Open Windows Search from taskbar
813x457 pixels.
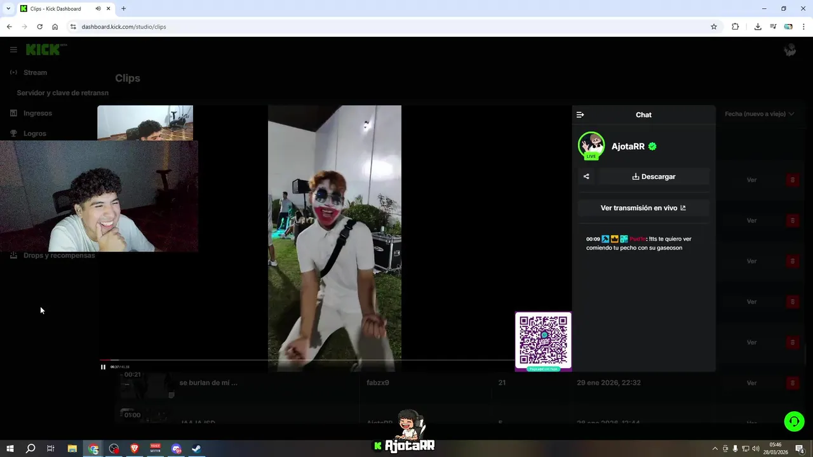click(x=30, y=449)
